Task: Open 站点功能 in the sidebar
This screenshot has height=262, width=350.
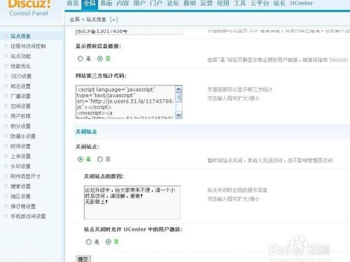Action: click(x=21, y=56)
